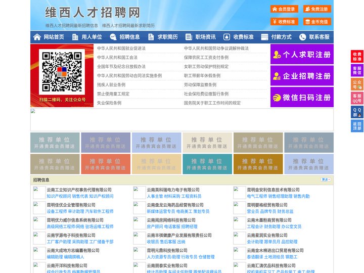The height and width of the screenshot is (273, 364).
Task: Click the 公众号 sidebar icon
Action: [x=357, y=84]
